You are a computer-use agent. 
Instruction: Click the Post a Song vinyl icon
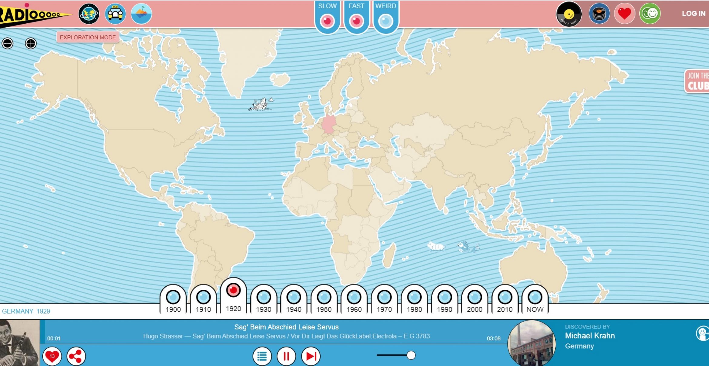(569, 14)
